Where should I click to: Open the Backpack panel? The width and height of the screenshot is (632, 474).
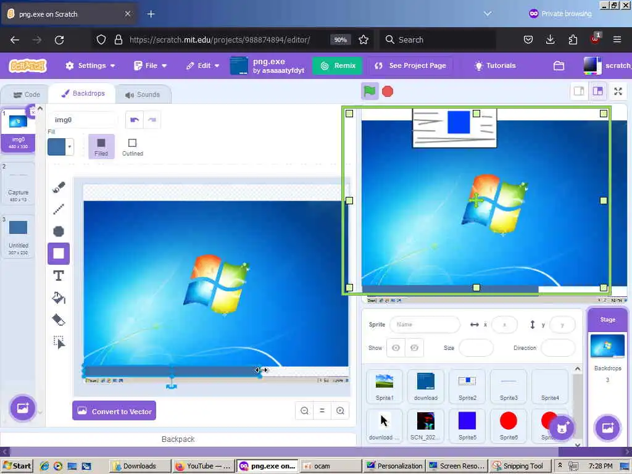178,439
